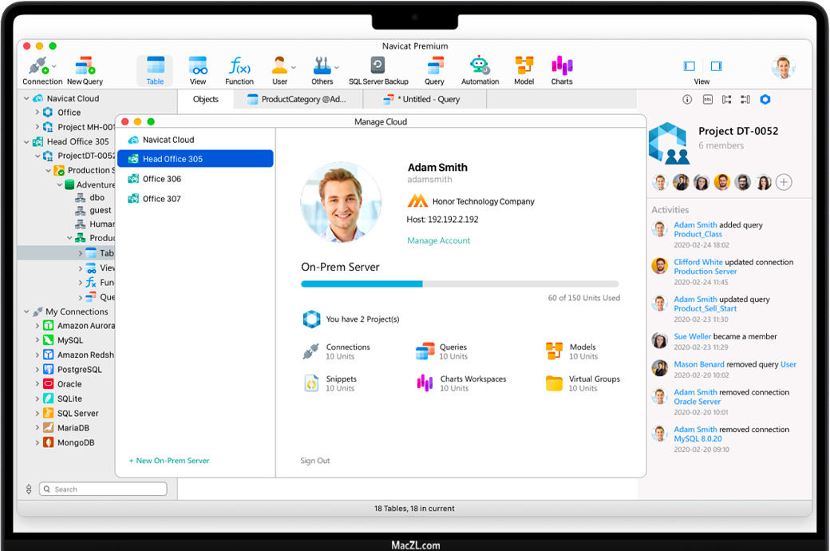This screenshot has height=551, width=830.
Task: Collapse the My Connections group
Action: [x=26, y=312]
